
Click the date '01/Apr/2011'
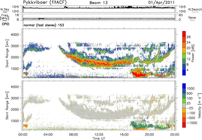pos(161,3)
